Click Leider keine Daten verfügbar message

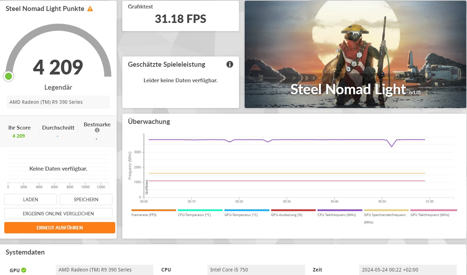point(180,80)
